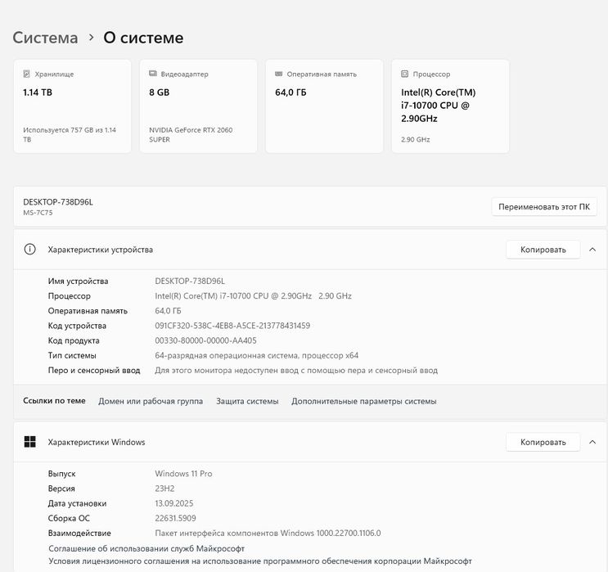This screenshot has height=572, width=608.
Task: Click the pen and touch input value text
Action: coord(296,371)
